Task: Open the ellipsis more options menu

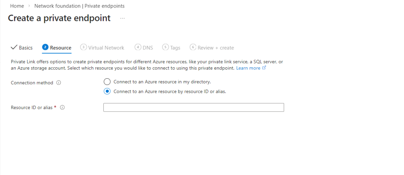Action: (123, 18)
